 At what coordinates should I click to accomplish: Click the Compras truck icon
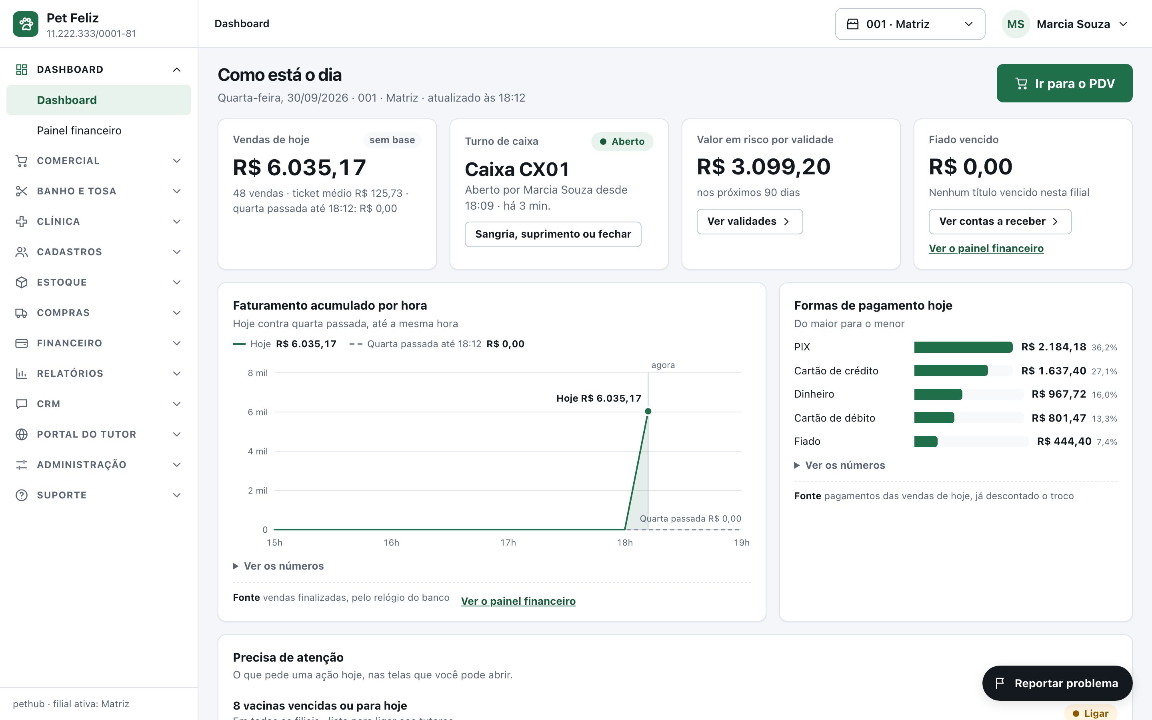pyautogui.click(x=22, y=313)
